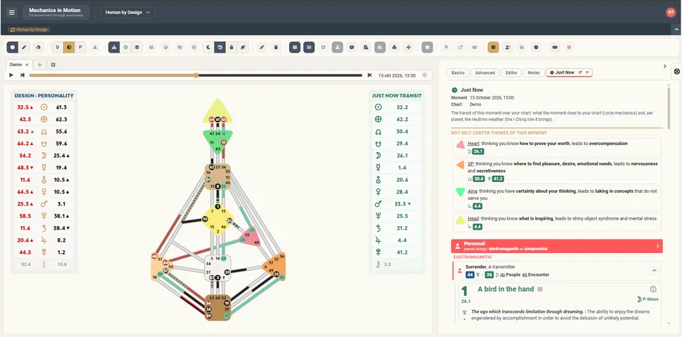
Task: Click the info circle beside A bird in the hand
Action: point(652,289)
